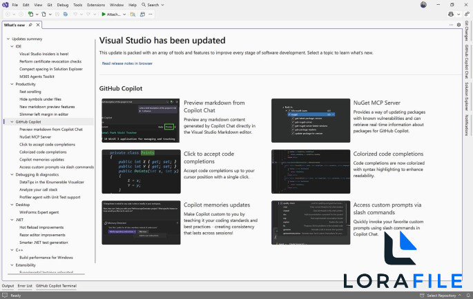Viewport: 473px width, 299px height.
Task: Click the Save toolbar icon
Action: pyautogui.click(x=57, y=14)
